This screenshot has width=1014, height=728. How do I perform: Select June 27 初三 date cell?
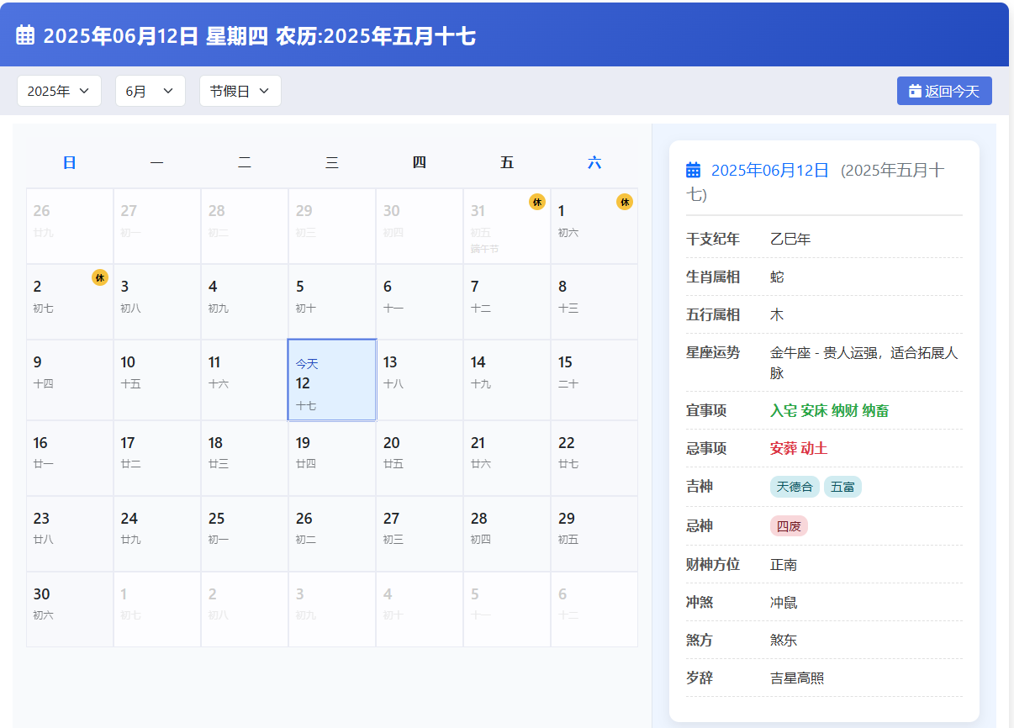[420, 534]
